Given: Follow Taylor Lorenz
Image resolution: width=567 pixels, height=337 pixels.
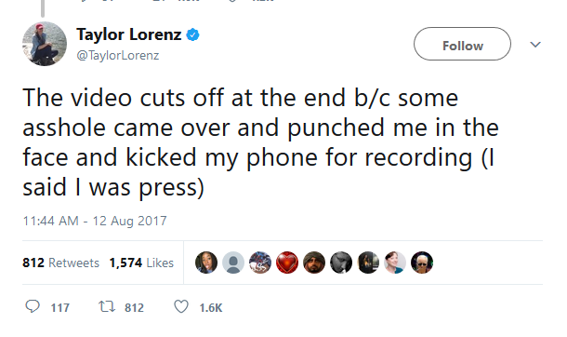Looking at the screenshot, I should (462, 44).
